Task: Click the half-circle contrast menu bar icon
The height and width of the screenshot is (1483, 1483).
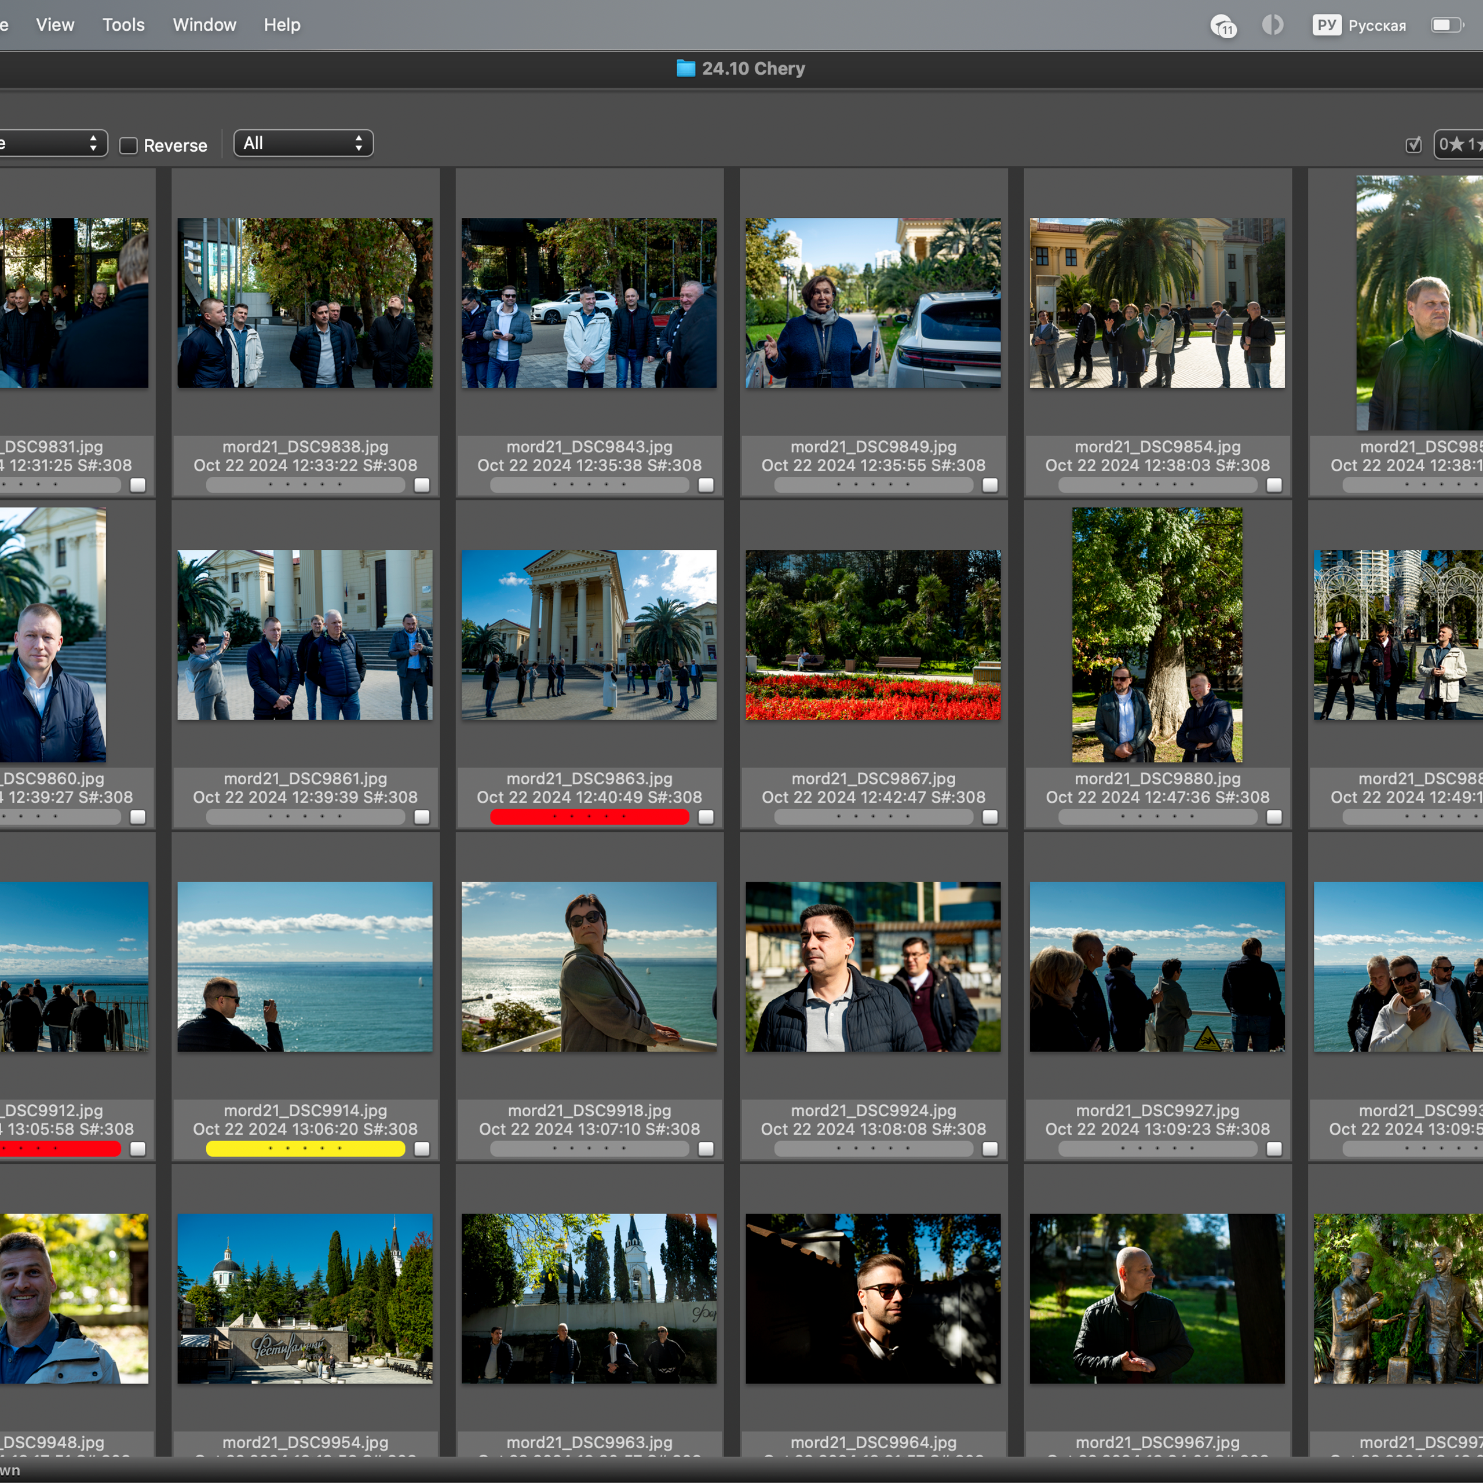Action: coord(1272,25)
